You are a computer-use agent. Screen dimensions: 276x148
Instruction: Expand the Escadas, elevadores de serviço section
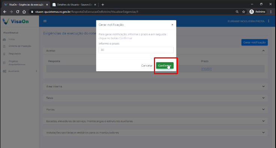[x=155, y=121]
